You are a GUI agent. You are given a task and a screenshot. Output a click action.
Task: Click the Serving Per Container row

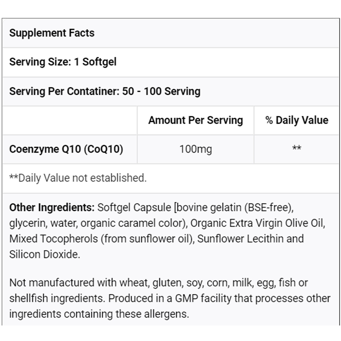105,91
